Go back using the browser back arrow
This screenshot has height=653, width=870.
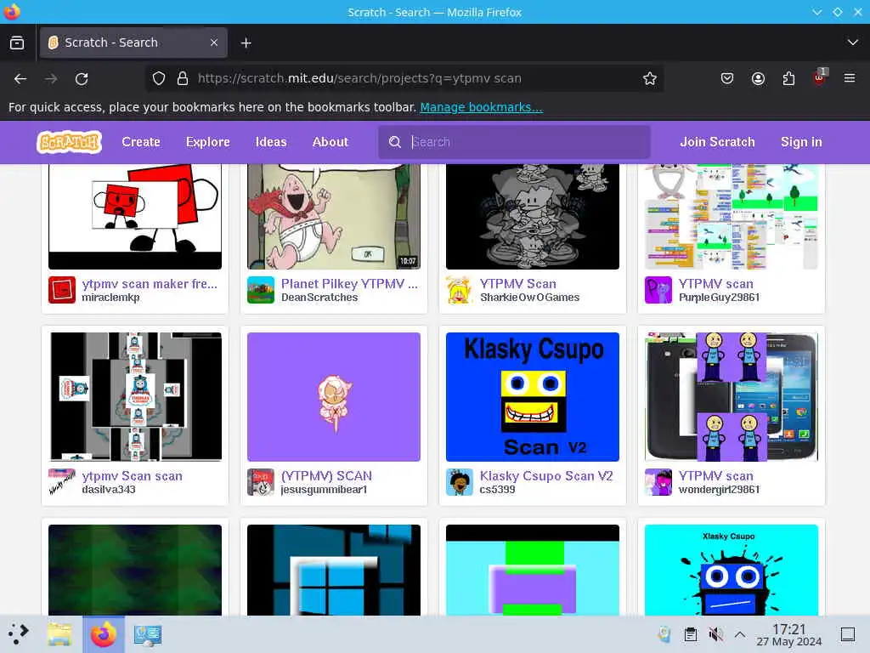20,79
